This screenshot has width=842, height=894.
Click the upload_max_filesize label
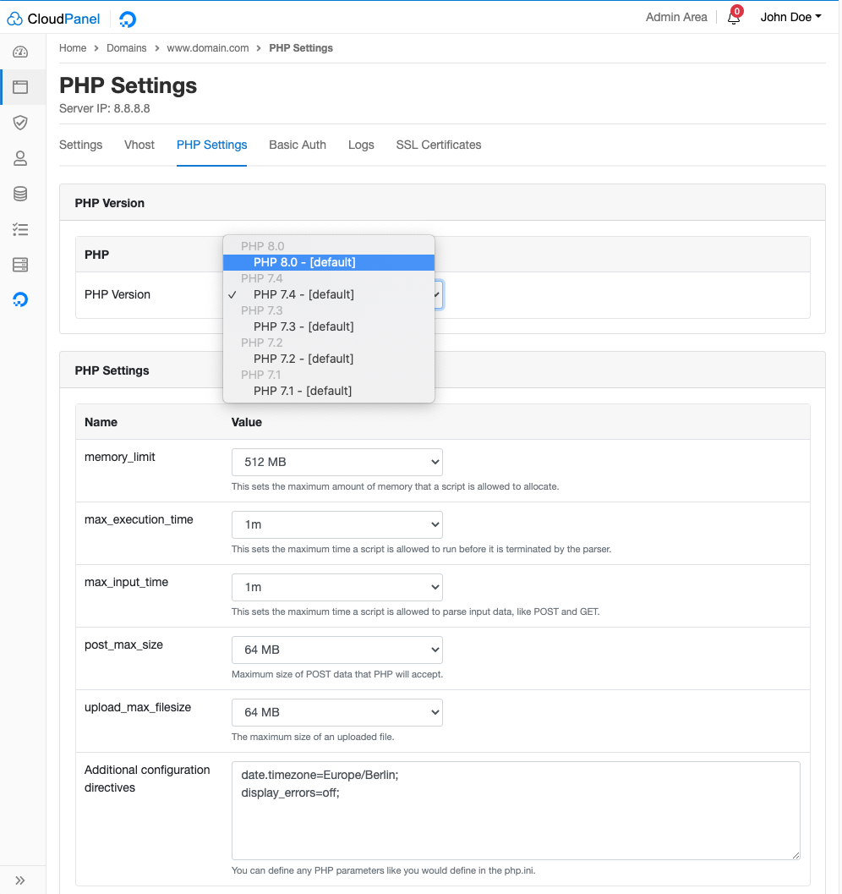[138, 708]
